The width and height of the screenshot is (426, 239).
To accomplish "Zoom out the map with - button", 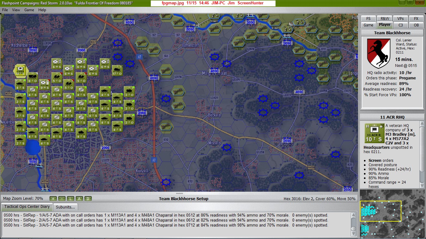I will coord(62,199).
